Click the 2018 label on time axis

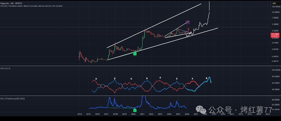click(115, 114)
